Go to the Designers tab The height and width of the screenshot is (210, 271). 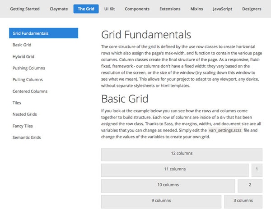click(252, 9)
